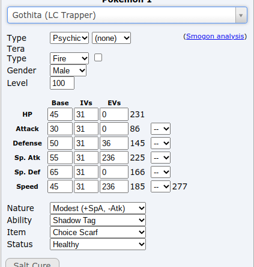The height and width of the screenshot is (267, 254).
Task: Open Attack stat boost dropdown
Action: pos(160,129)
